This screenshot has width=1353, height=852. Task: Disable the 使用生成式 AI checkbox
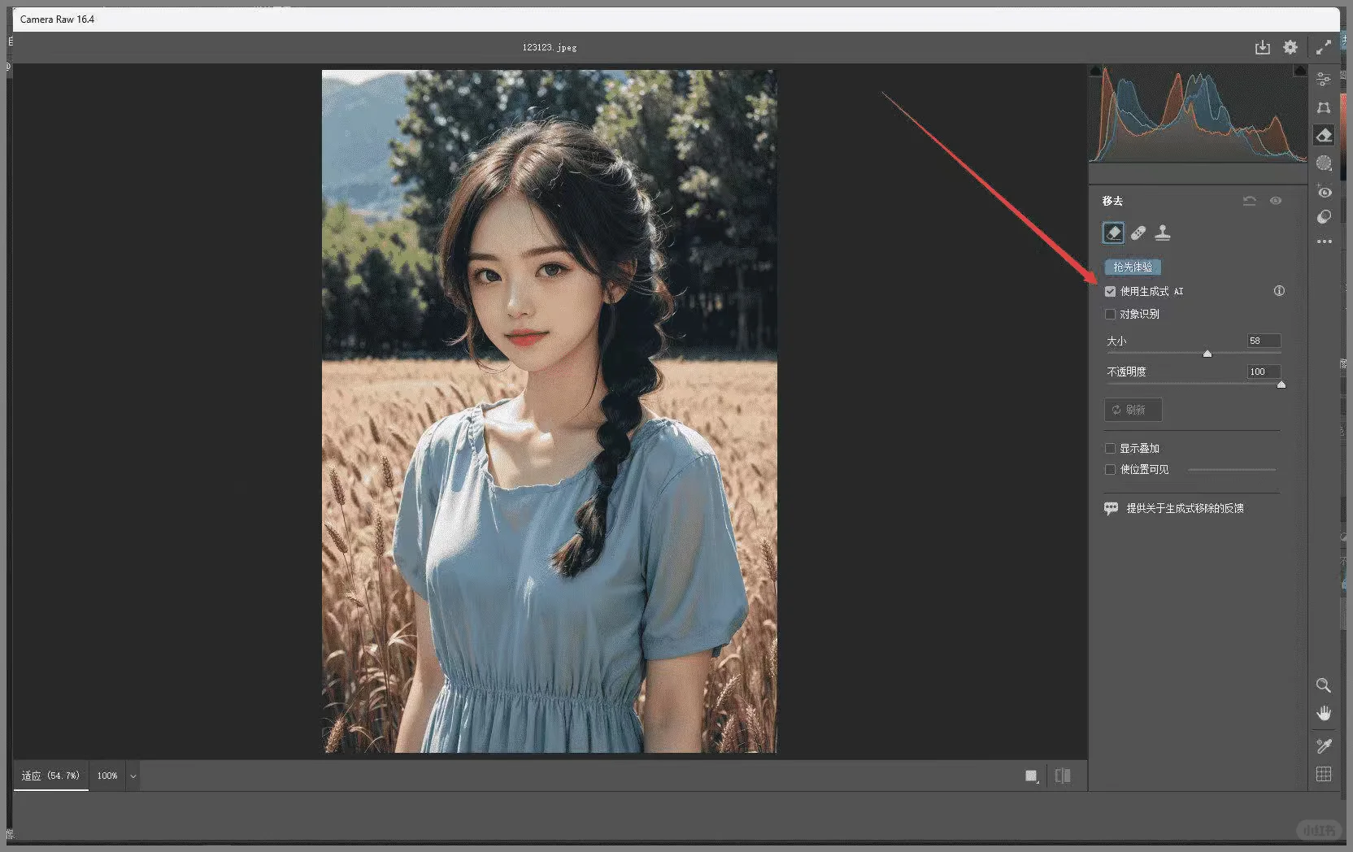point(1111,290)
